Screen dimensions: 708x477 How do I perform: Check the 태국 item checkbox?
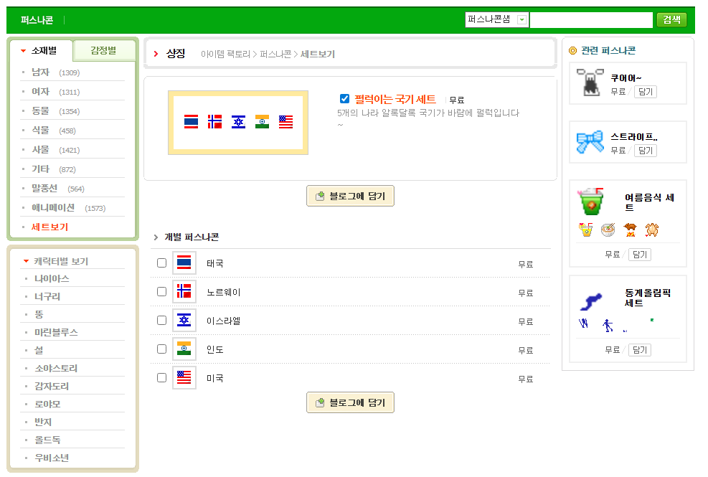click(161, 263)
